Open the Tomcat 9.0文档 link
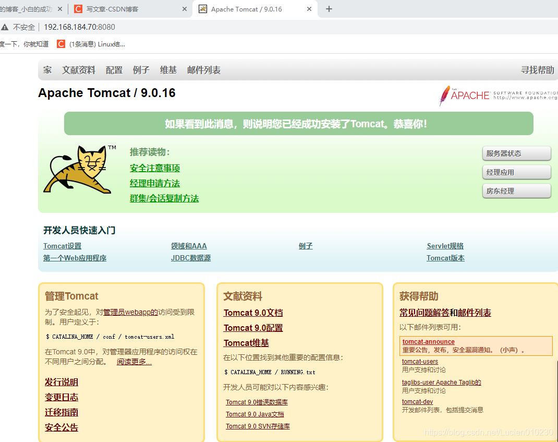The image size is (558, 442). [253, 313]
